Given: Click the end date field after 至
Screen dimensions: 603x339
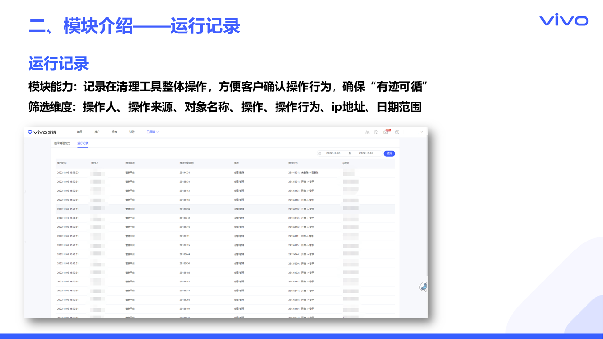Looking at the screenshot, I should [366, 153].
